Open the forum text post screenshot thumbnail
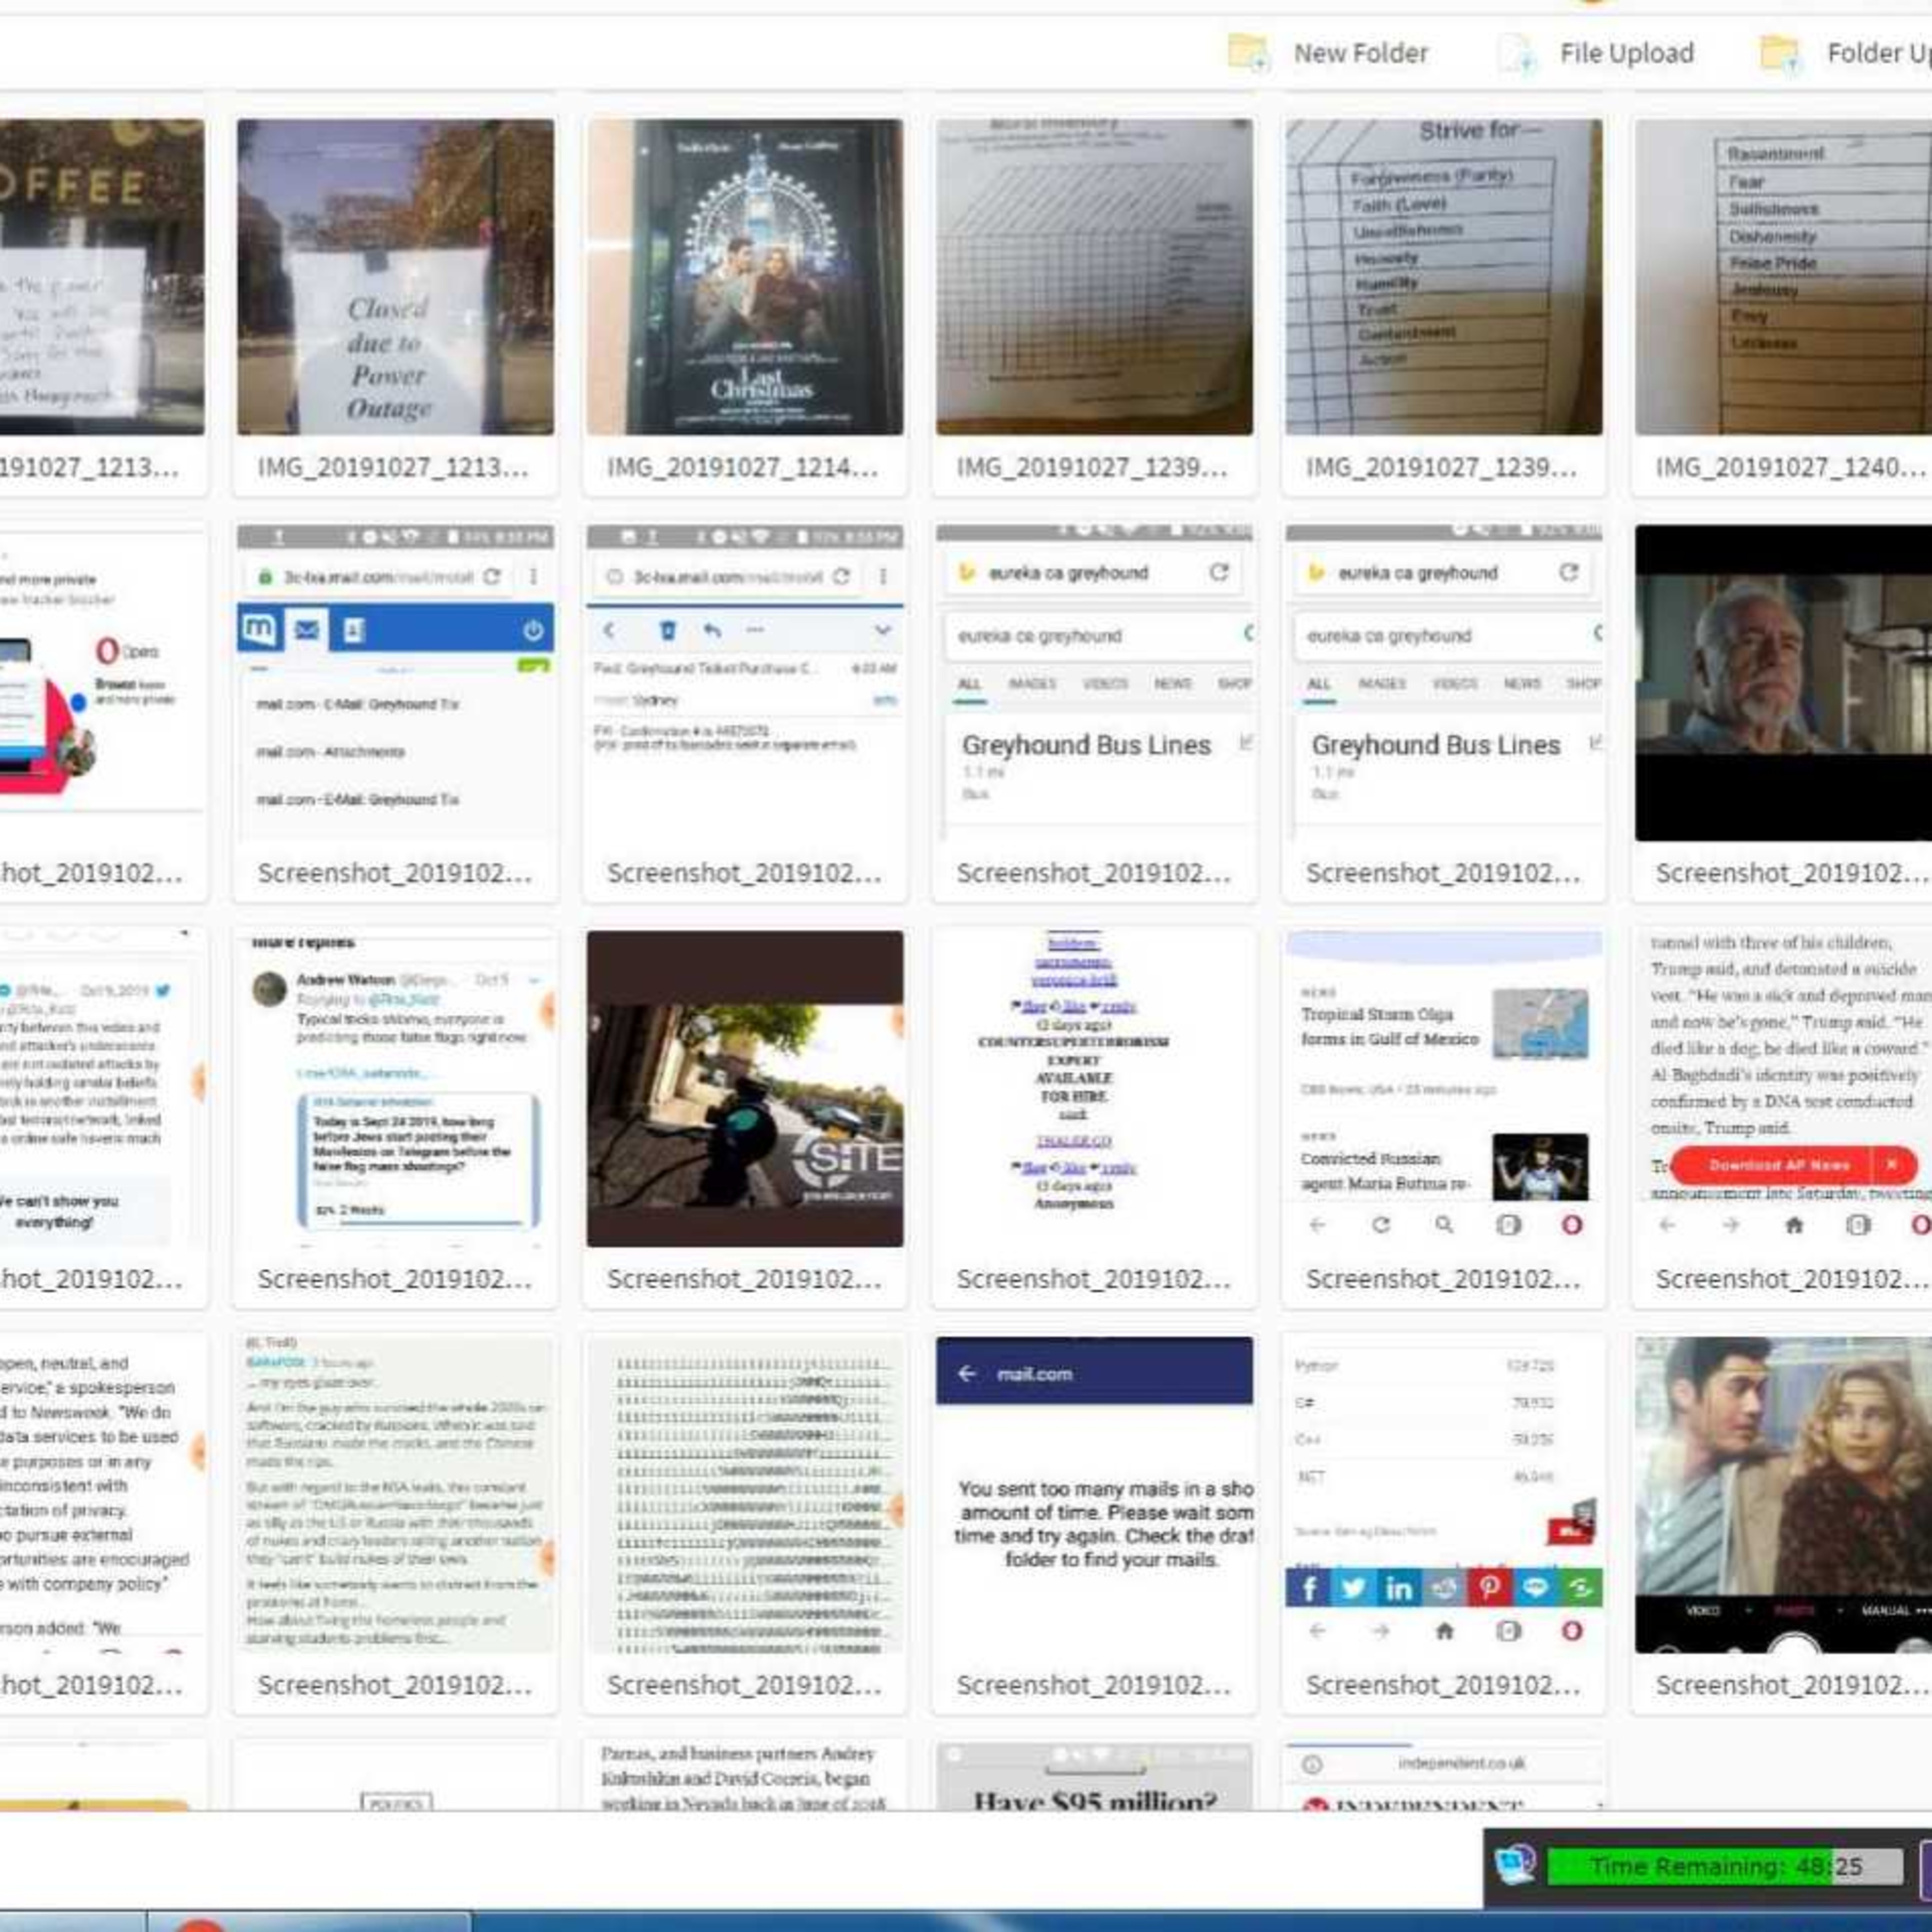Image resolution: width=1932 pixels, height=1932 pixels. tap(395, 1495)
